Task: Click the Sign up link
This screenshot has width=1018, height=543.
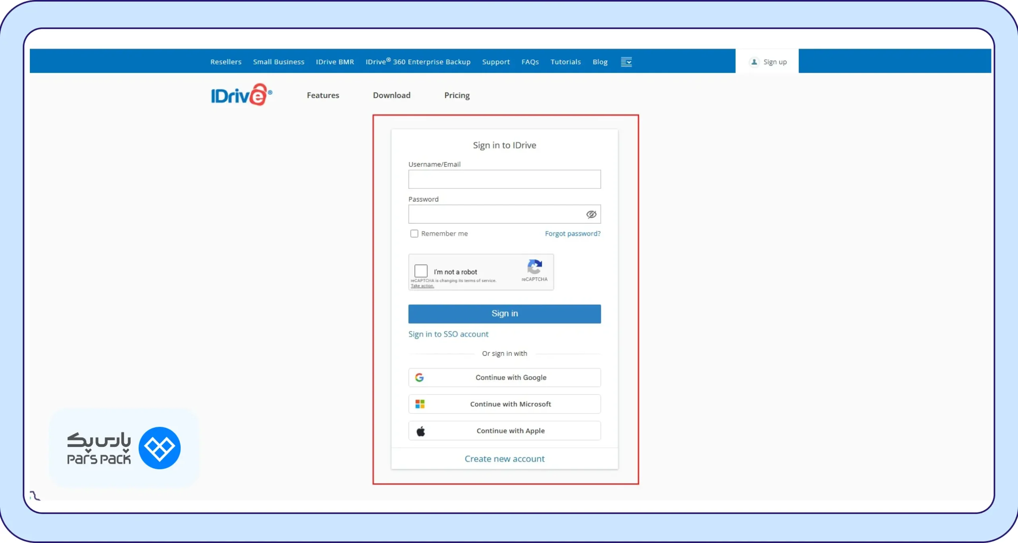Action: pos(775,62)
